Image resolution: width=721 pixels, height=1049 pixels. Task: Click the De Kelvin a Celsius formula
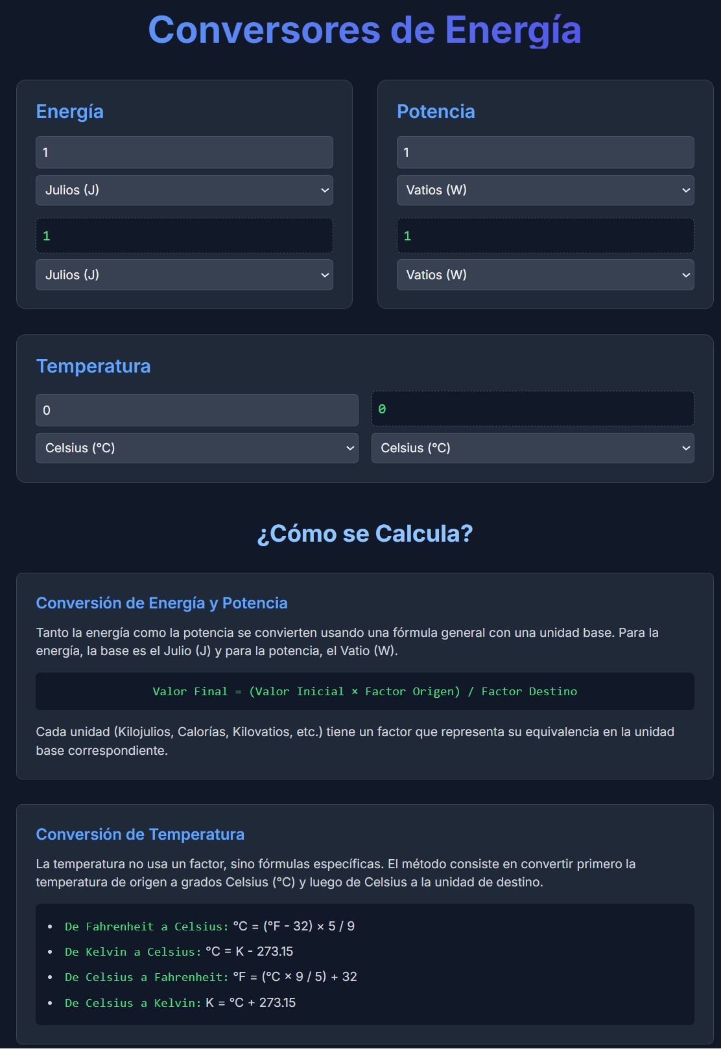click(179, 952)
